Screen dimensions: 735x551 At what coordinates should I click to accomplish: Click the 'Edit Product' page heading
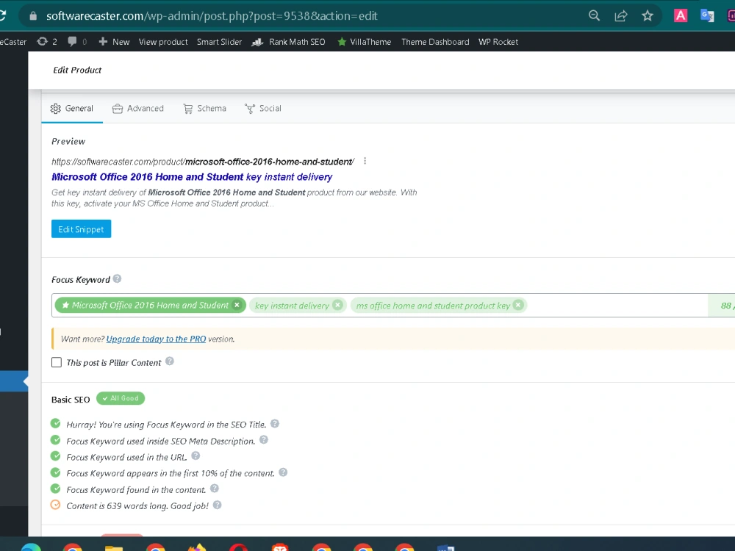[x=77, y=70]
